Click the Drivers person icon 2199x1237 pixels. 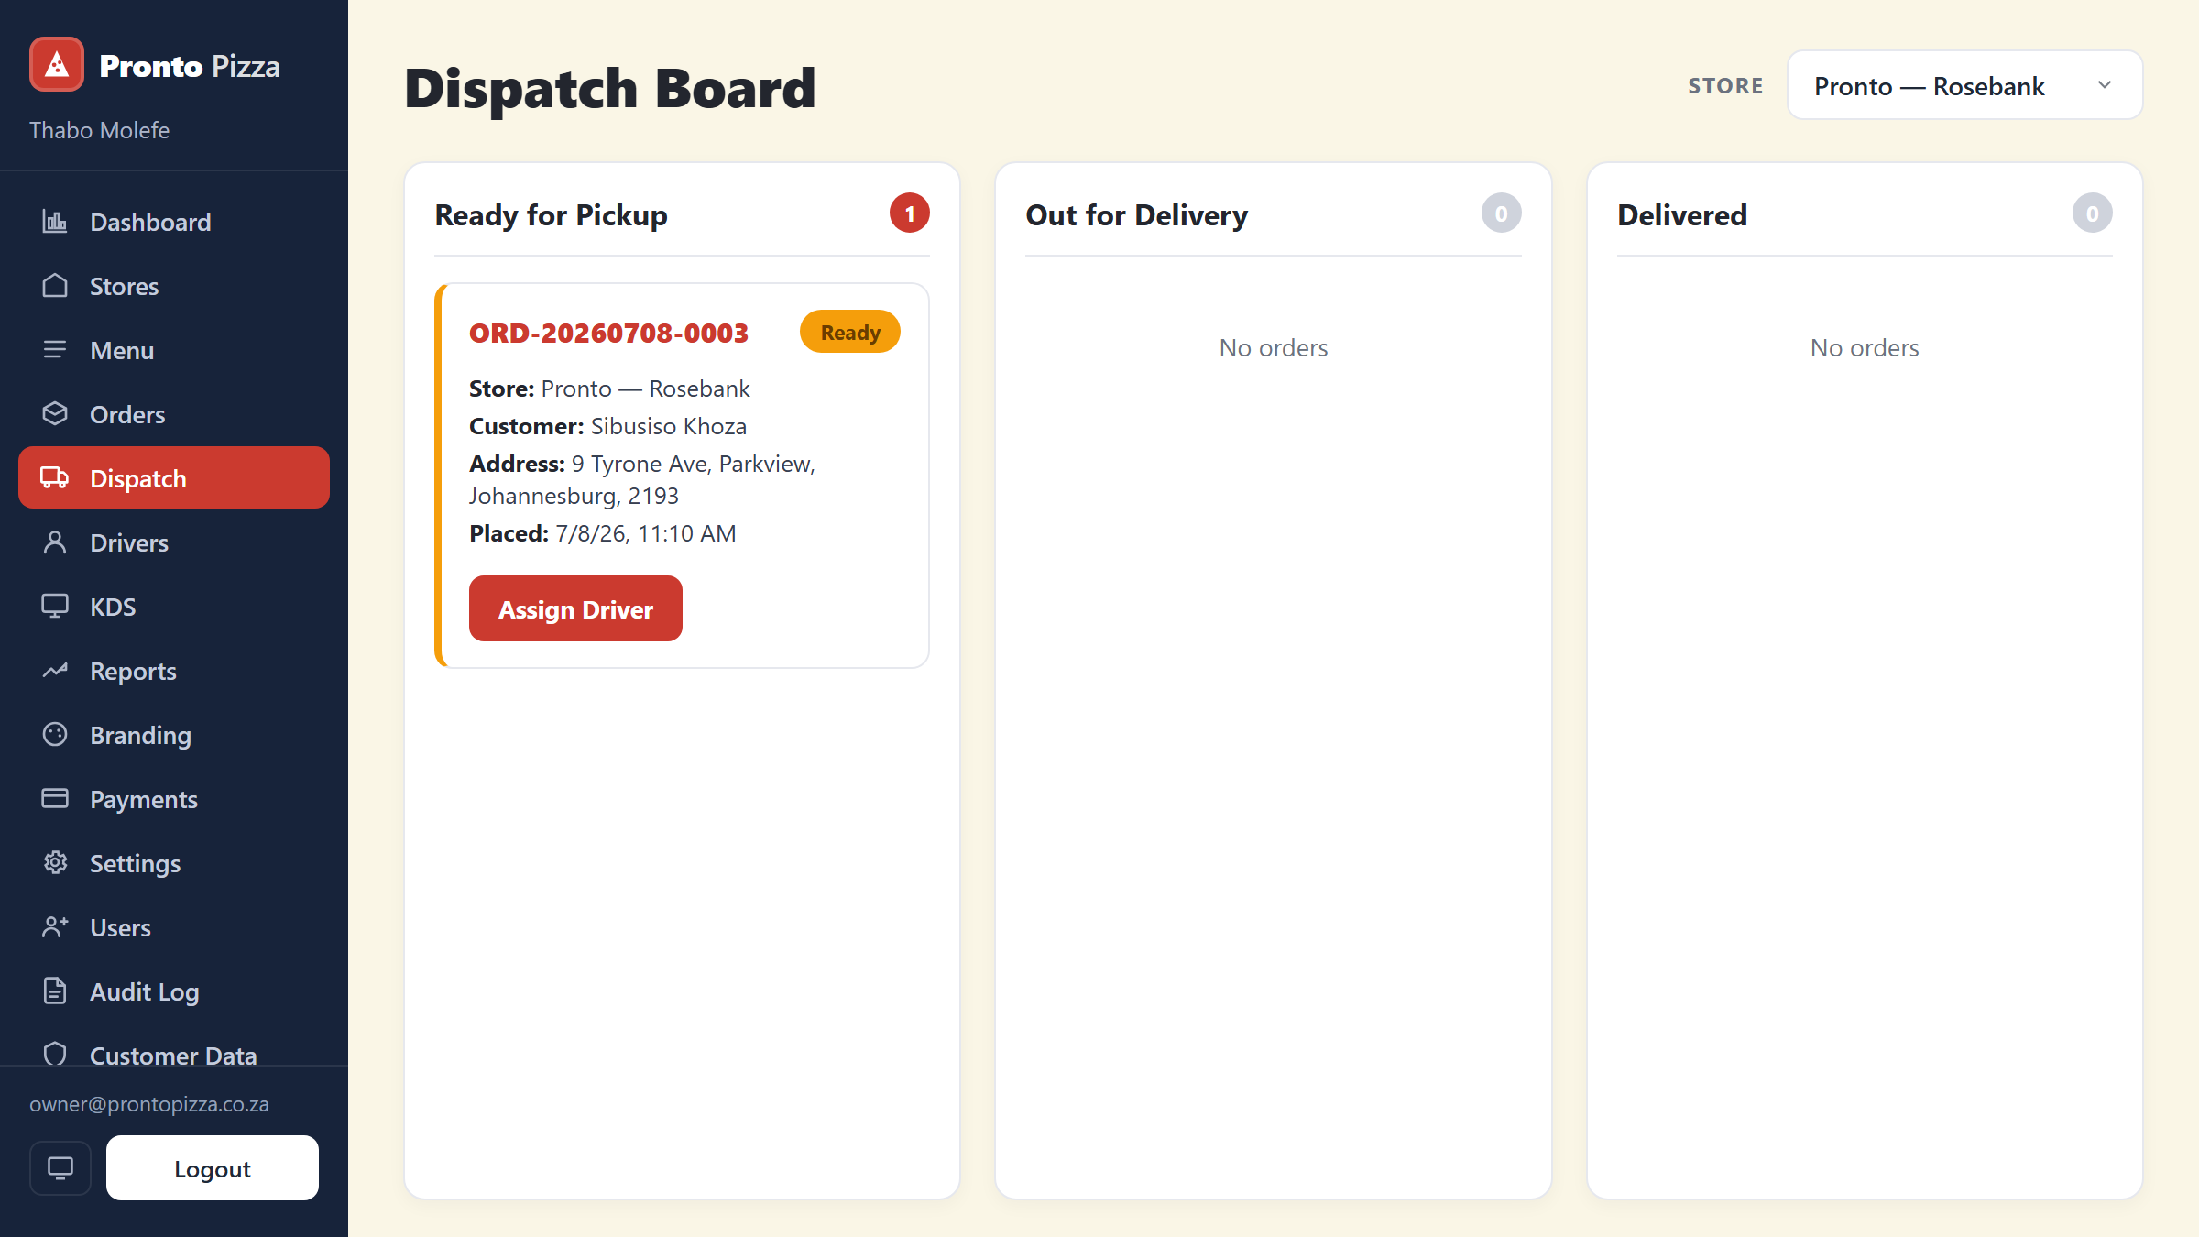tap(55, 542)
